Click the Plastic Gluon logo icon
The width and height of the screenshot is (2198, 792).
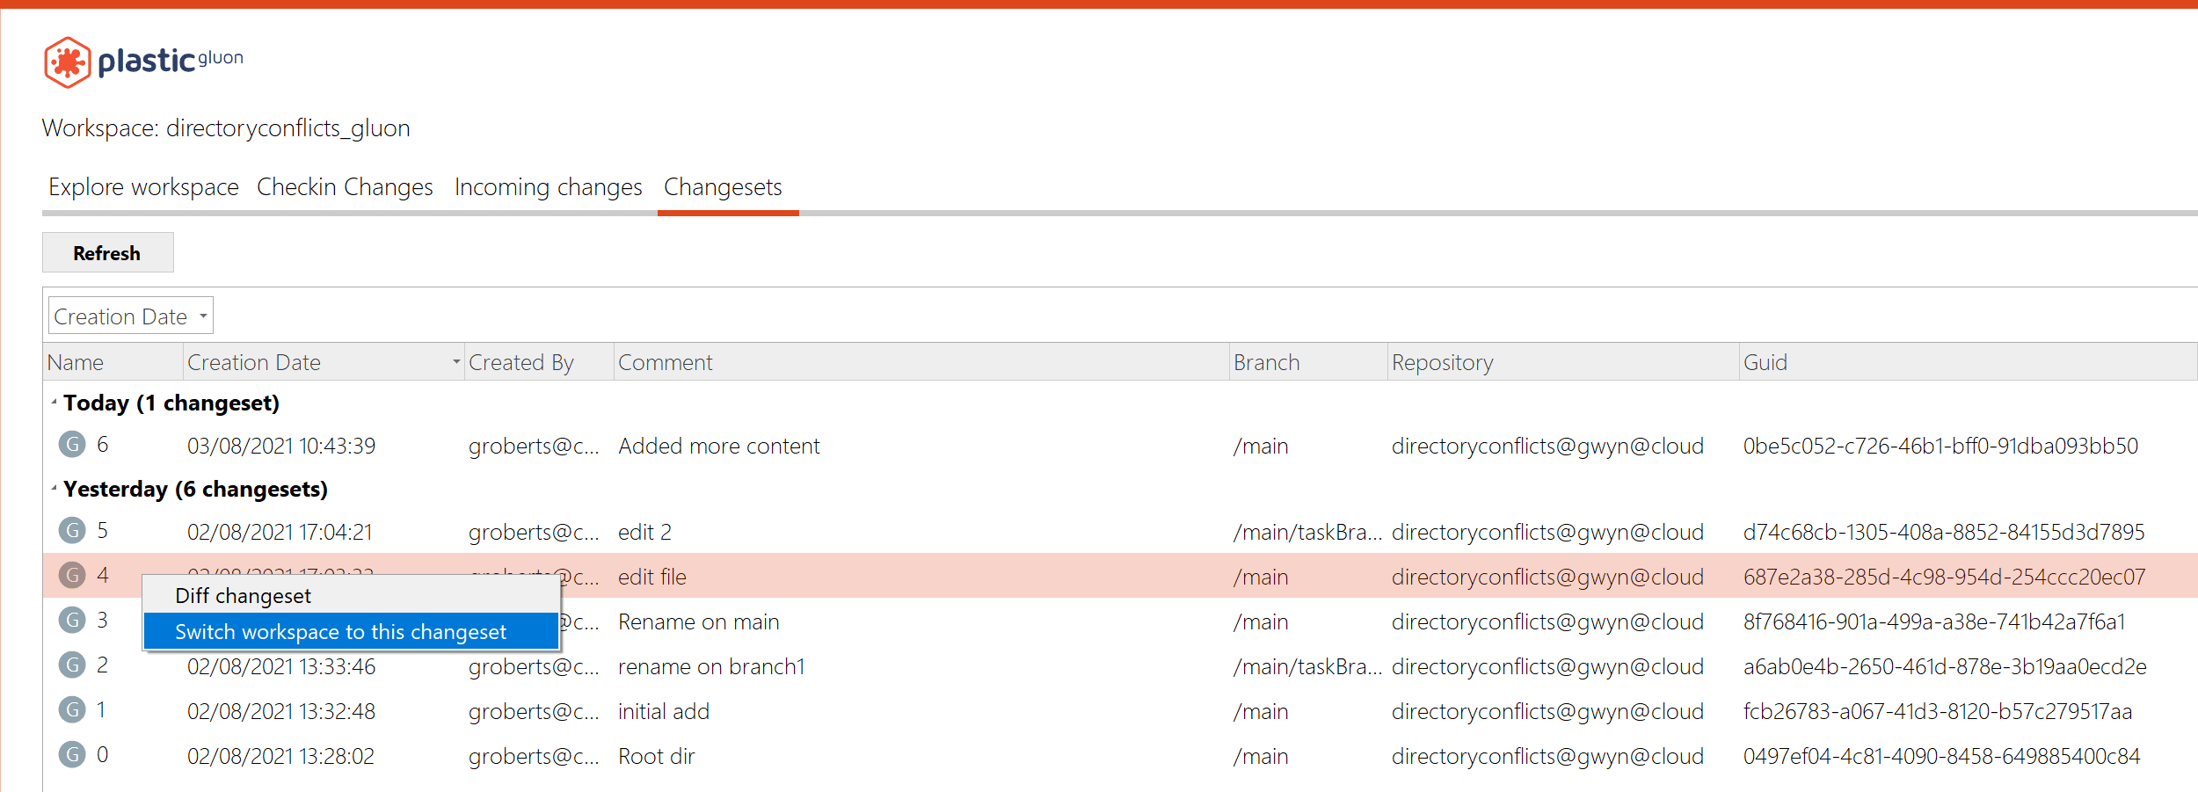[x=69, y=62]
